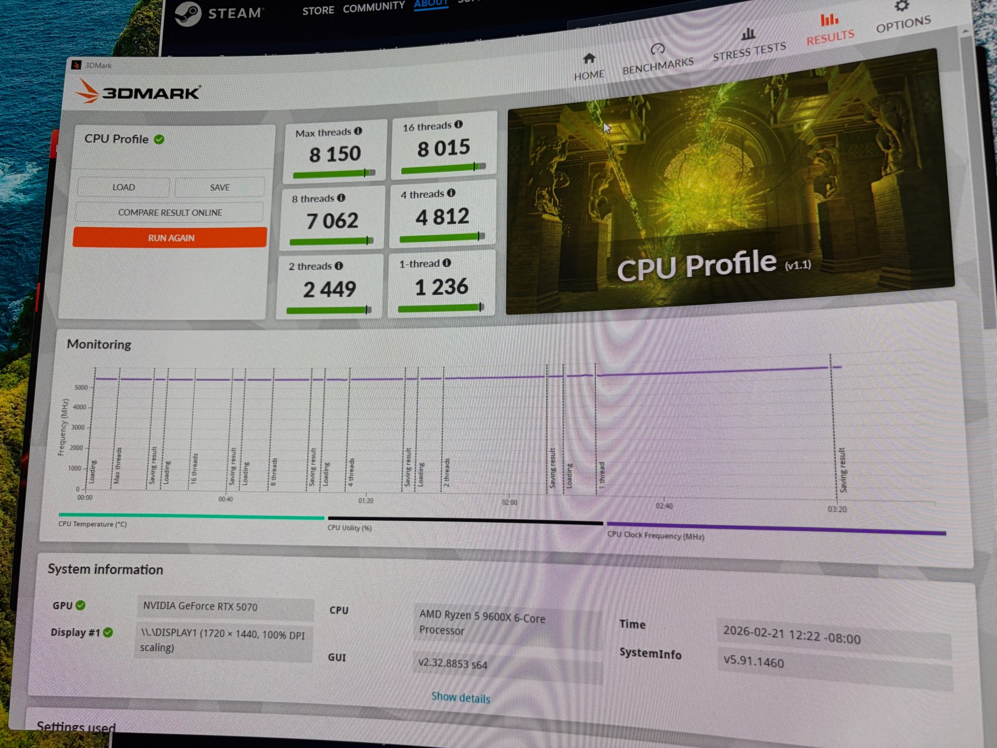Click the small 3DMark title bar icon

point(76,65)
